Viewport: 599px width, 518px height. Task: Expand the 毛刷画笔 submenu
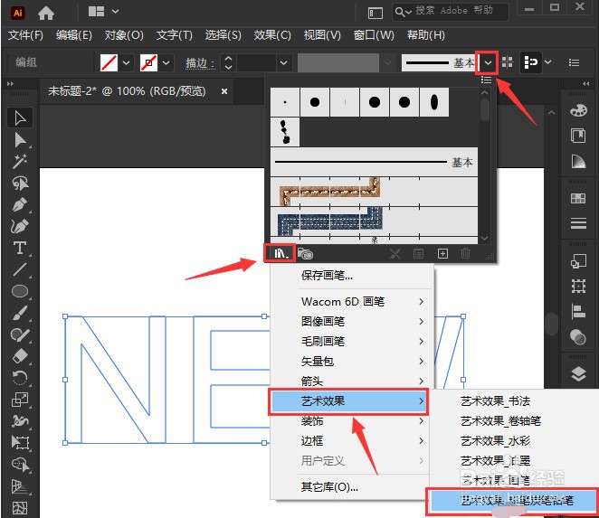point(351,341)
